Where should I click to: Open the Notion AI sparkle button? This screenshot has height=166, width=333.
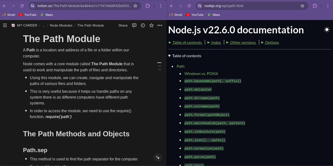coord(158,157)
